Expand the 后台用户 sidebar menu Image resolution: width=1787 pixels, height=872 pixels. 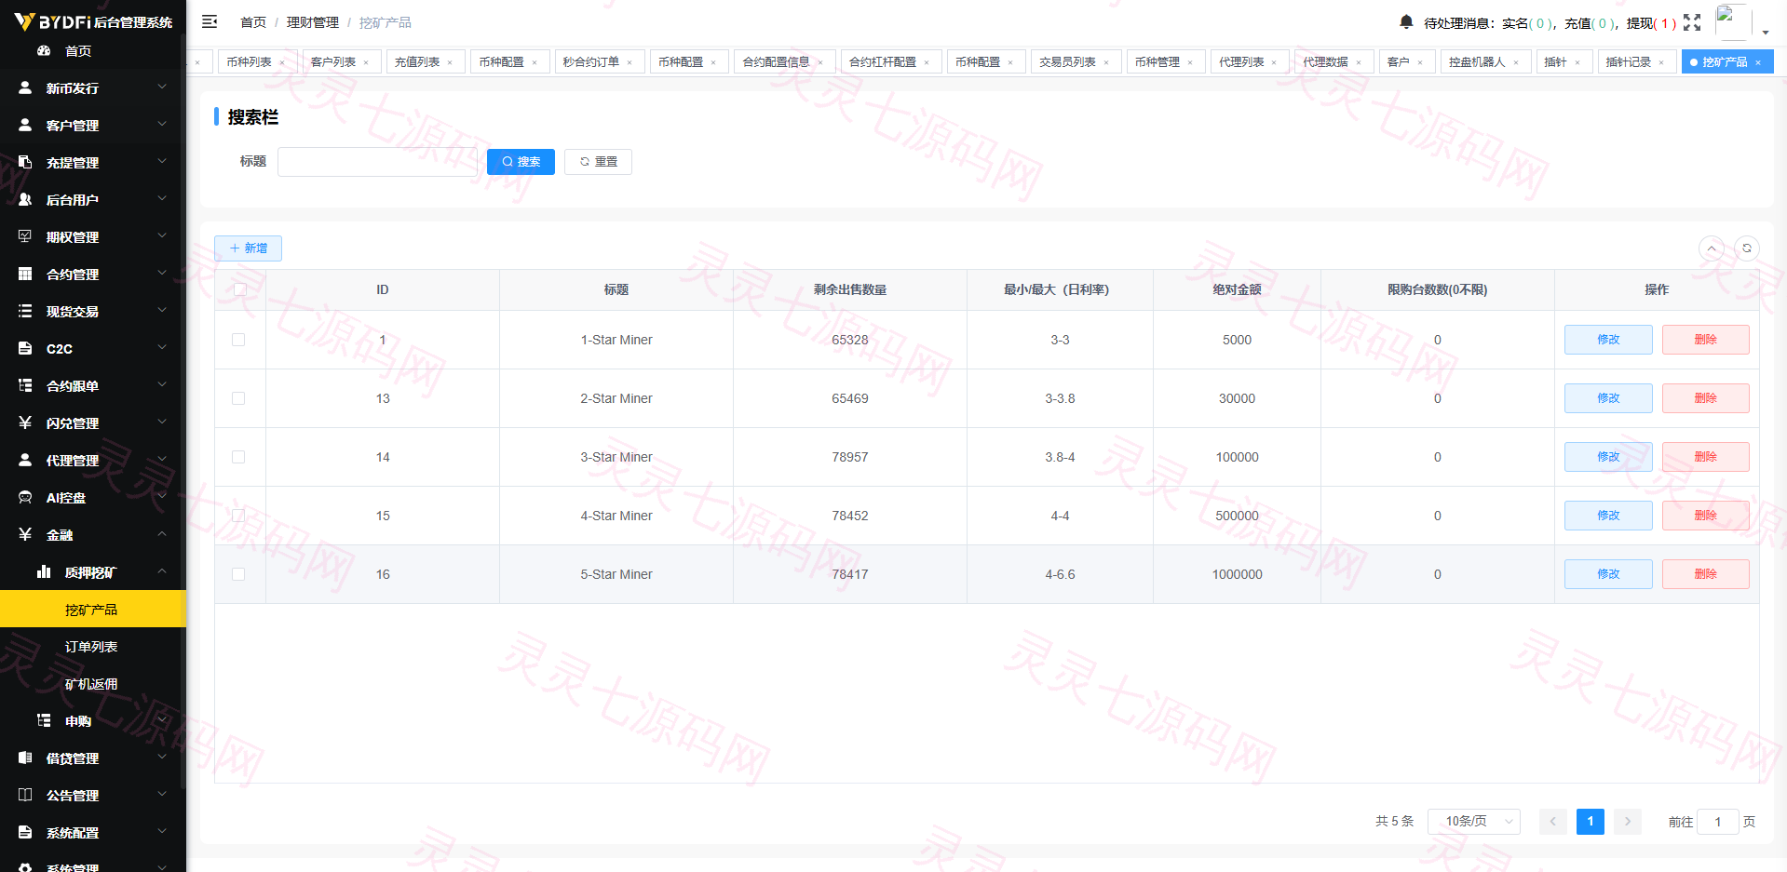point(93,199)
